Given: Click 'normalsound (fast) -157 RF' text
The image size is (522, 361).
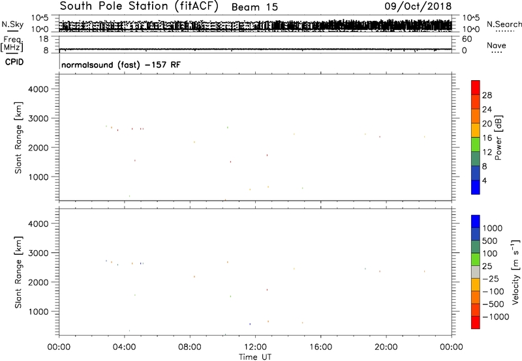Looking at the screenshot, I should [121, 65].
